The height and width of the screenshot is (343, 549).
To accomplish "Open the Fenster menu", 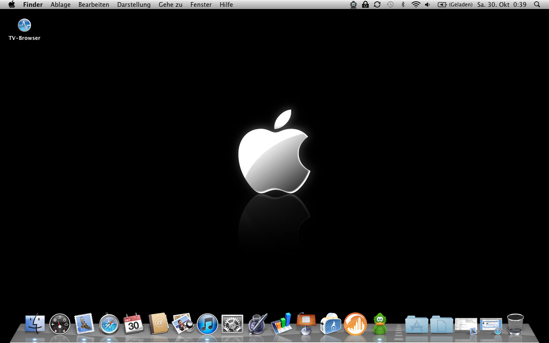I will coord(201,5).
